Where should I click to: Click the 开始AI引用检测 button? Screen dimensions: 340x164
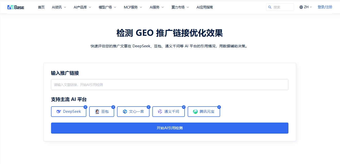tap(170, 128)
